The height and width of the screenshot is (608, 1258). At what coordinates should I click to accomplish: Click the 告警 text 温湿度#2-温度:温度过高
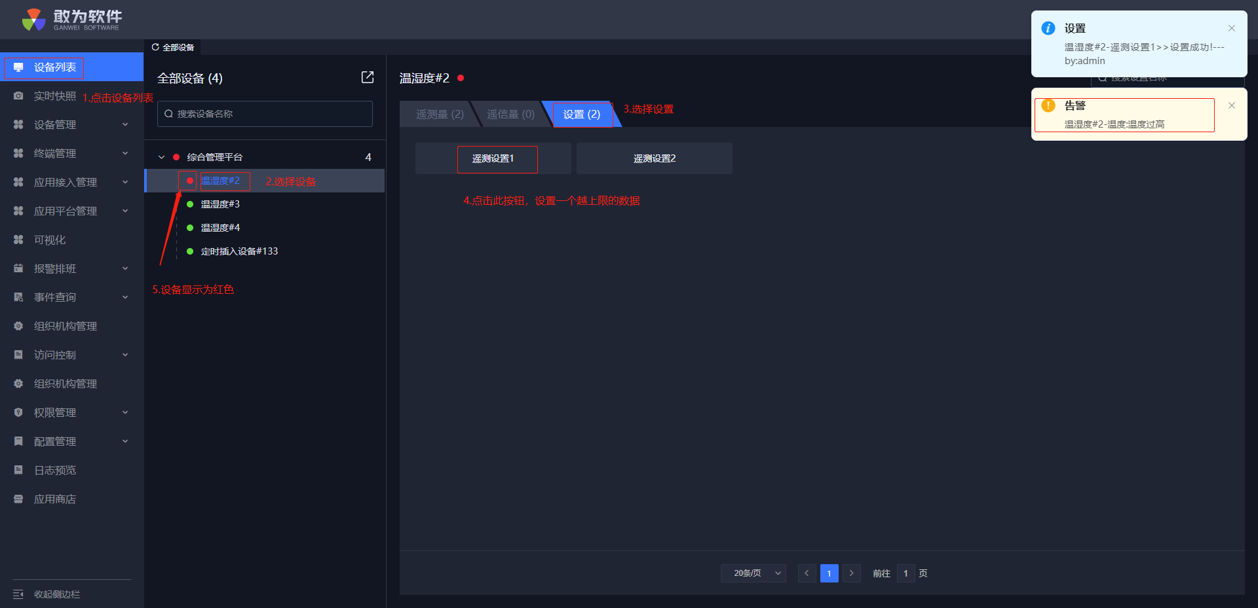coord(1114,124)
